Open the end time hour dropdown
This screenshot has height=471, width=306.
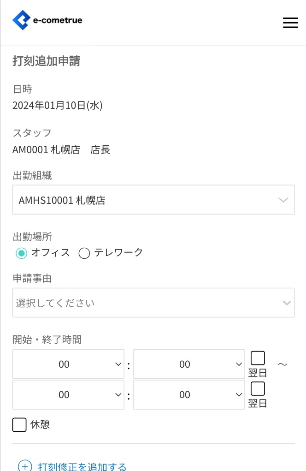68,395
